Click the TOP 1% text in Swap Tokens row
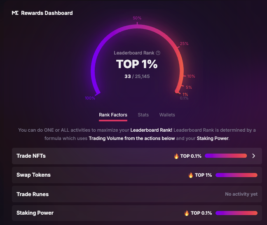This screenshot has height=225, width=267. click(203, 175)
